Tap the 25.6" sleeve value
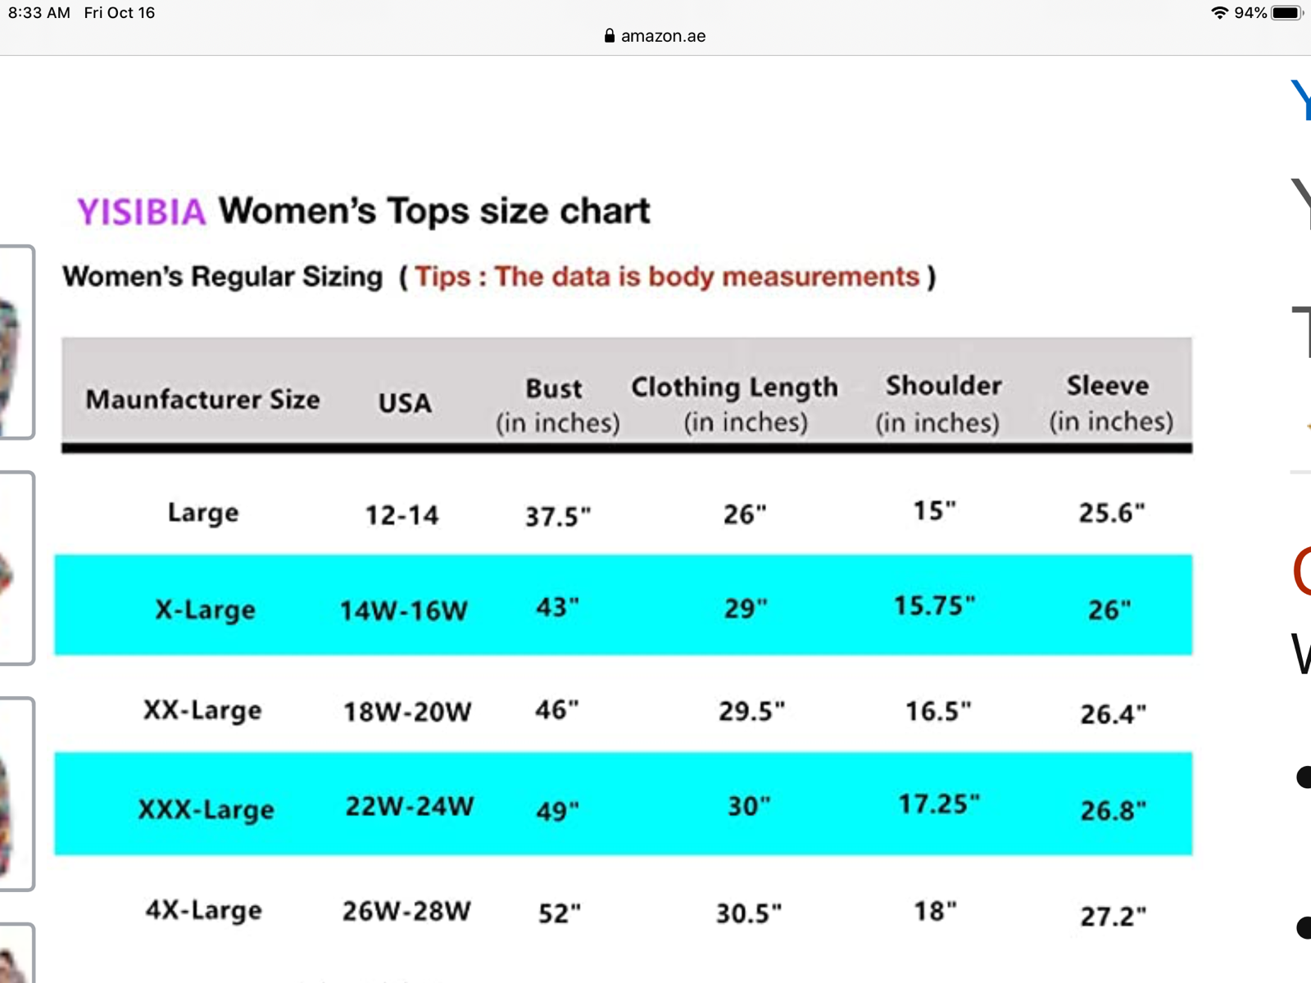1311x983 pixels. pos(1112,513)
